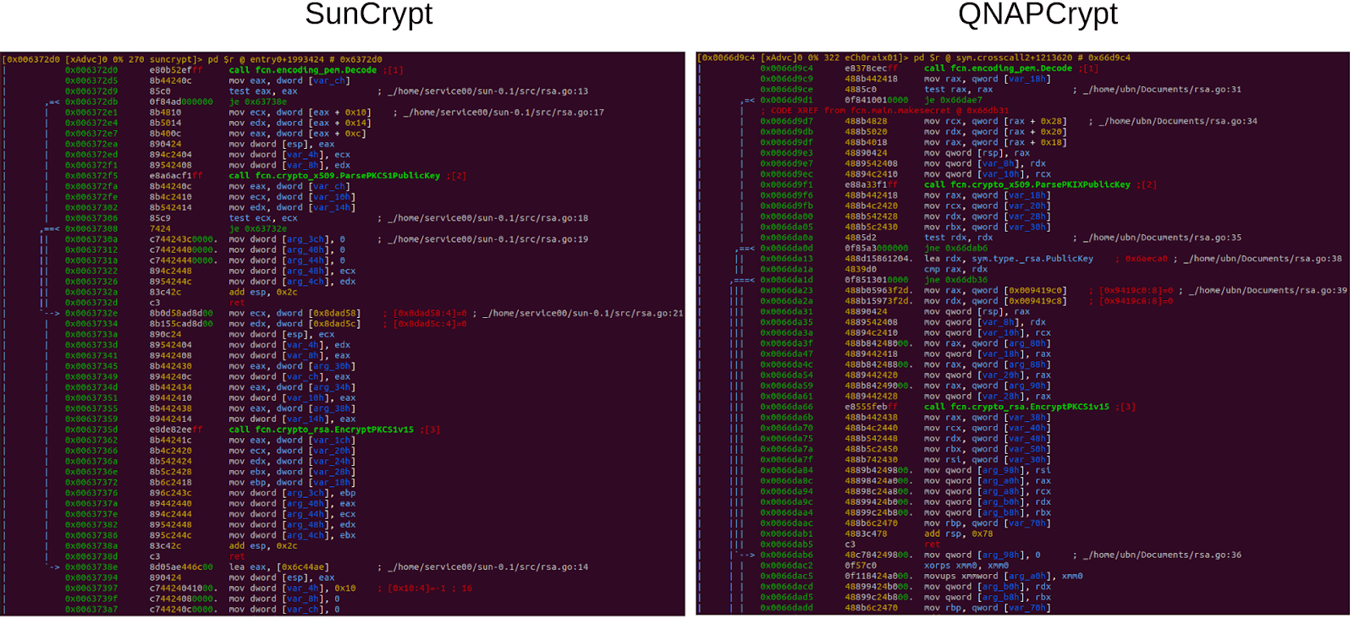Click the SunCrypt heading above the left panel

click(x=369, y=14)
